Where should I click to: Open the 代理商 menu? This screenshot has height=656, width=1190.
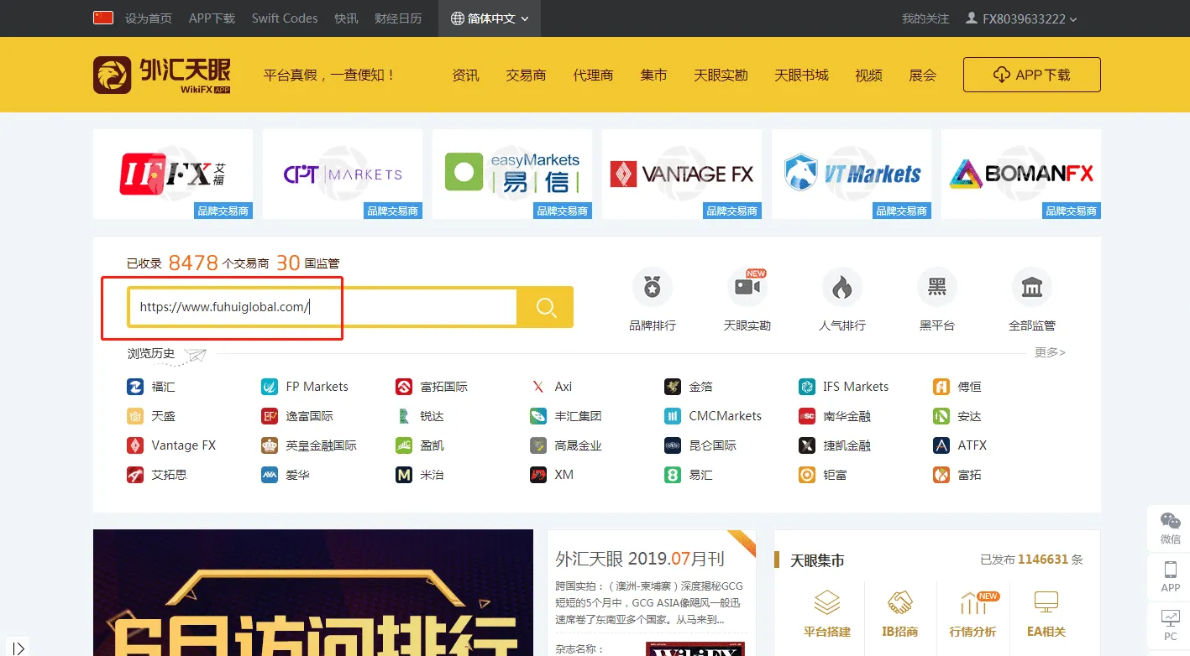point(593,75)
